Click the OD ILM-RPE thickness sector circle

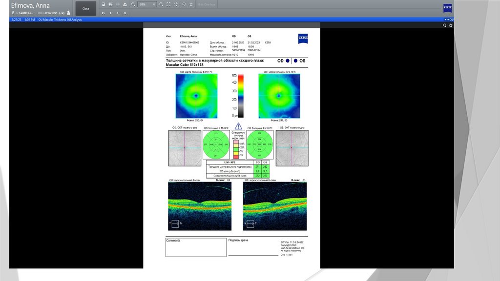tap(216, 144)
